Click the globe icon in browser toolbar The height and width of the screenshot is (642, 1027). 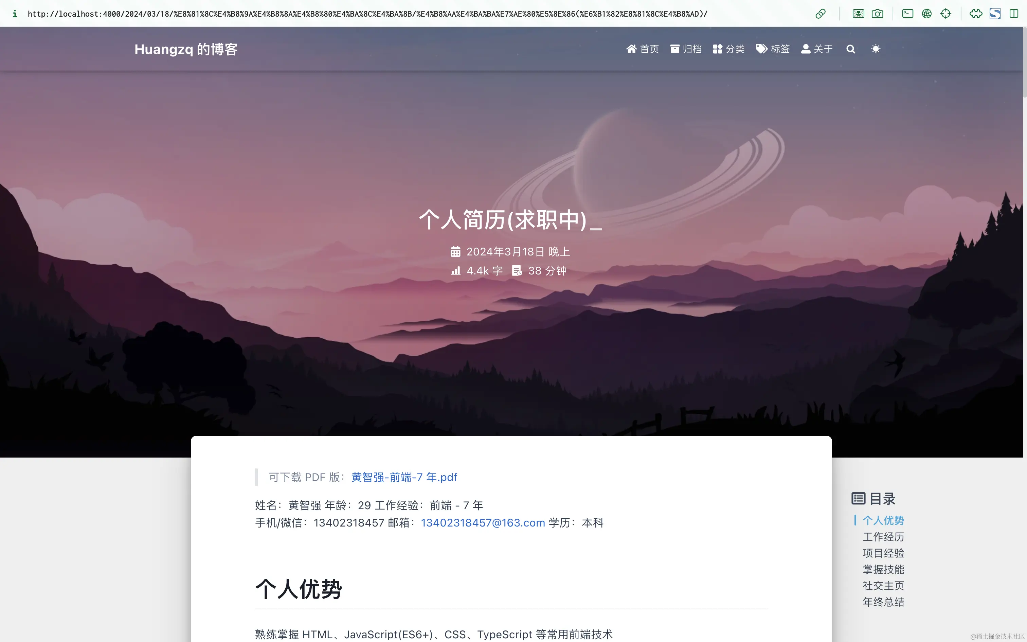(x=926, y=14)
